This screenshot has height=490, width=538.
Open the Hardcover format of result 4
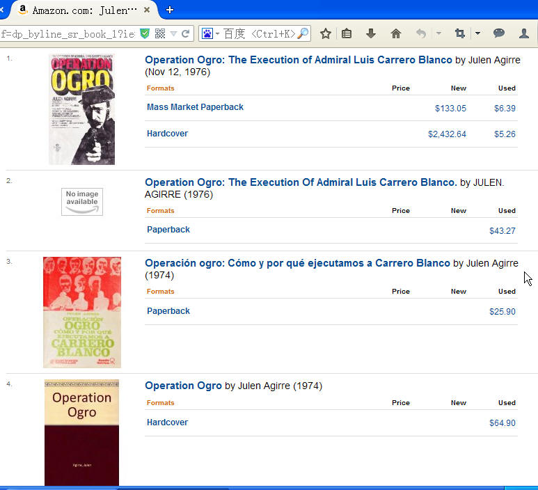167,422
